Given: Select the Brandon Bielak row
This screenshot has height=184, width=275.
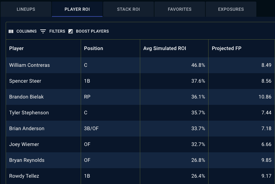Looking at the screenshot, I should coord(140,97).
